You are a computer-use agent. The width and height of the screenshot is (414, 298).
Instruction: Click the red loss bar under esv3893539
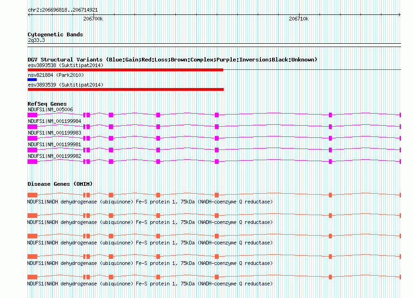126,89
